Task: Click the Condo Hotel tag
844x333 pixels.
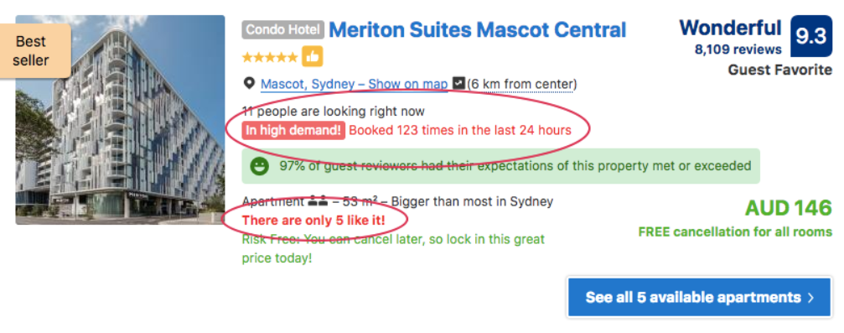Action: tap(283, 29)
